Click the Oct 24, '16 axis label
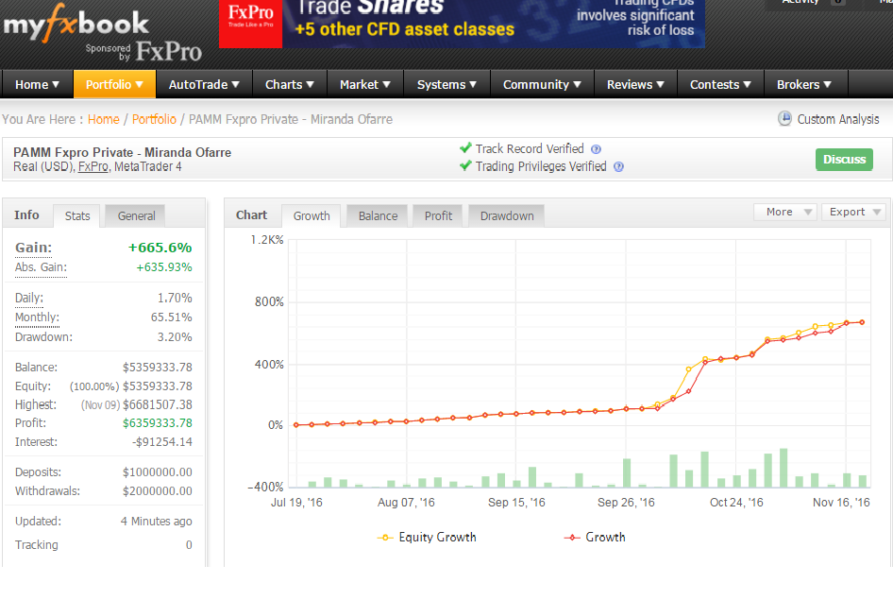The image size is (893, 600). 736,503
